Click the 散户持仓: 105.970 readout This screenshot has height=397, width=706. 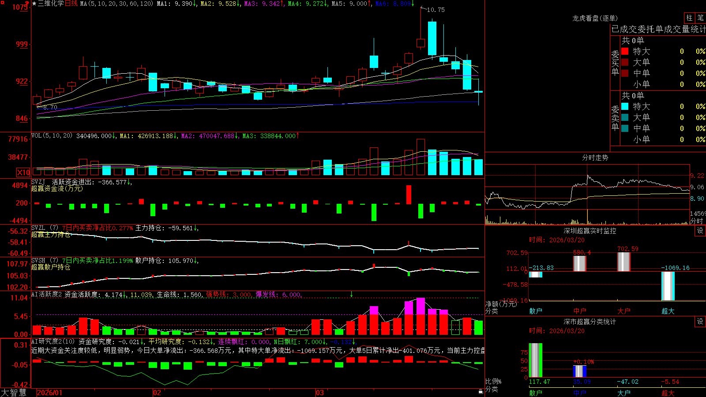click(x=166, y=261)
